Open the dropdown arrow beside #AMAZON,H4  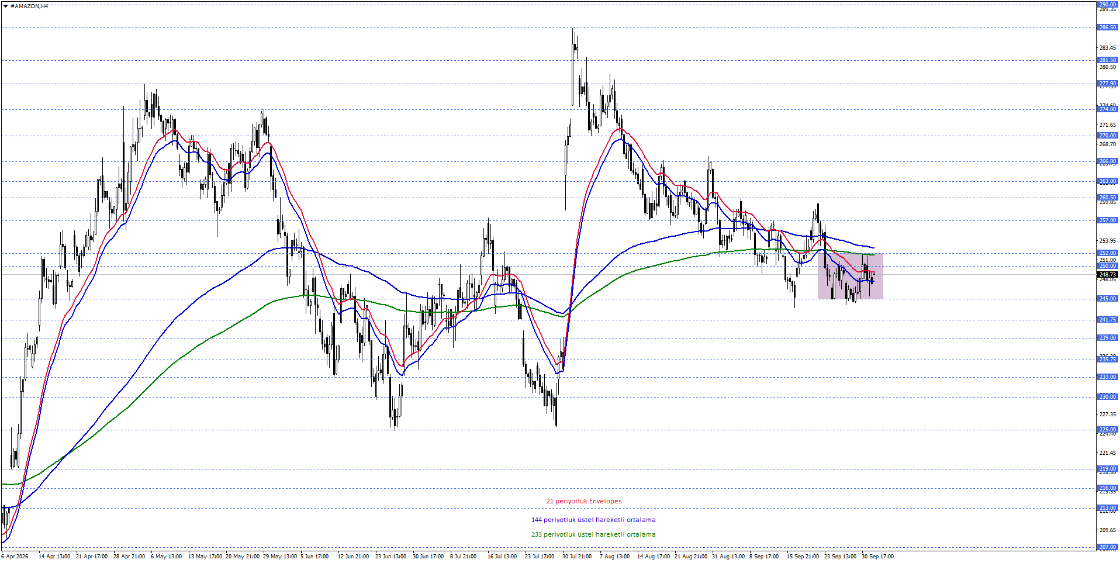point(5,6)
